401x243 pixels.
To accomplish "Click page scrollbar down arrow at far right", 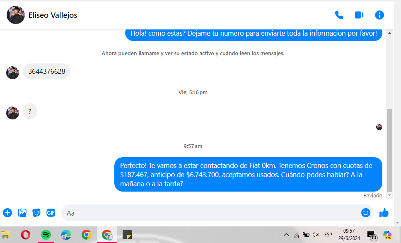I will point(397,223).
